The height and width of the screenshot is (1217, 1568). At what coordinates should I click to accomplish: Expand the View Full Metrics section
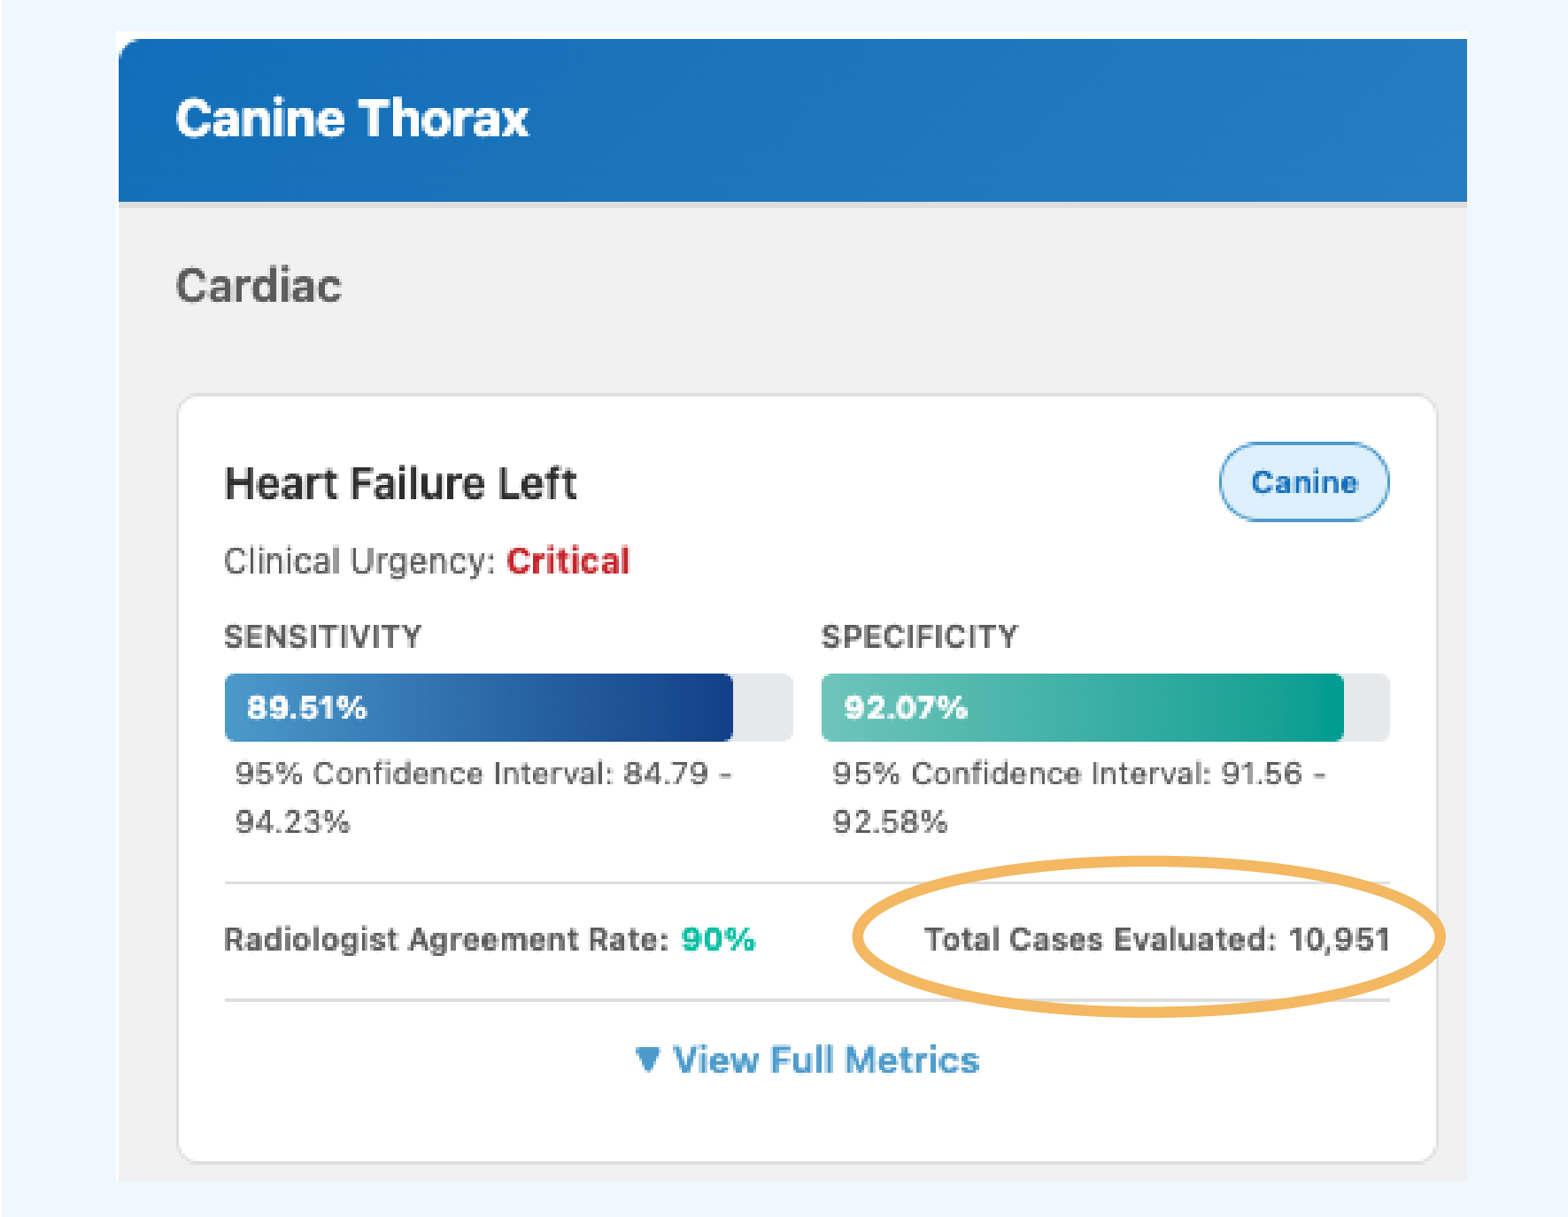825,1059
